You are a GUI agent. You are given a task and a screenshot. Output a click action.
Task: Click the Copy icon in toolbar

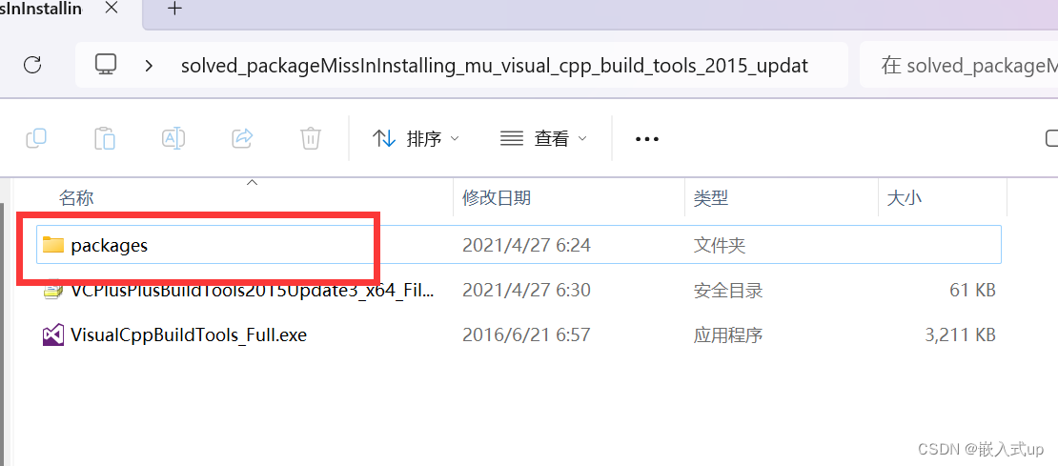click(36, 138)
